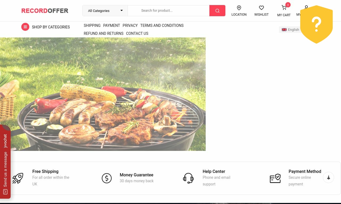Click the yellow shield question mark badge
The width and height of the screenshot is (341, 204).
coord(316,24)
